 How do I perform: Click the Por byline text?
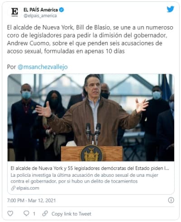(11, 67)
